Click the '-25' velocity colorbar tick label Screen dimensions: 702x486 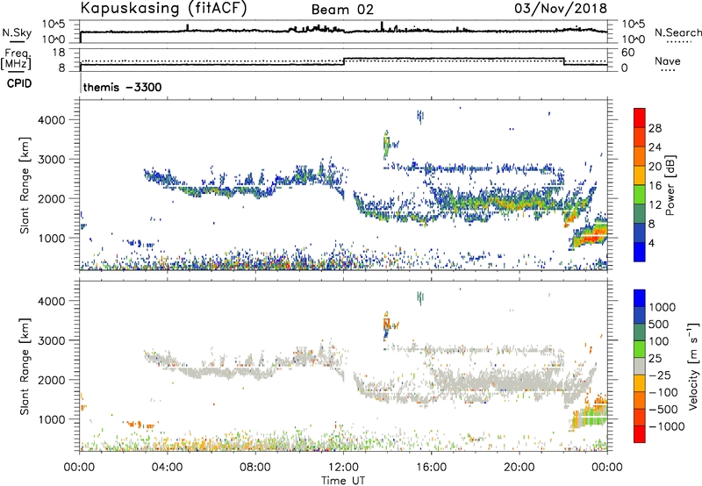point(660,375)
